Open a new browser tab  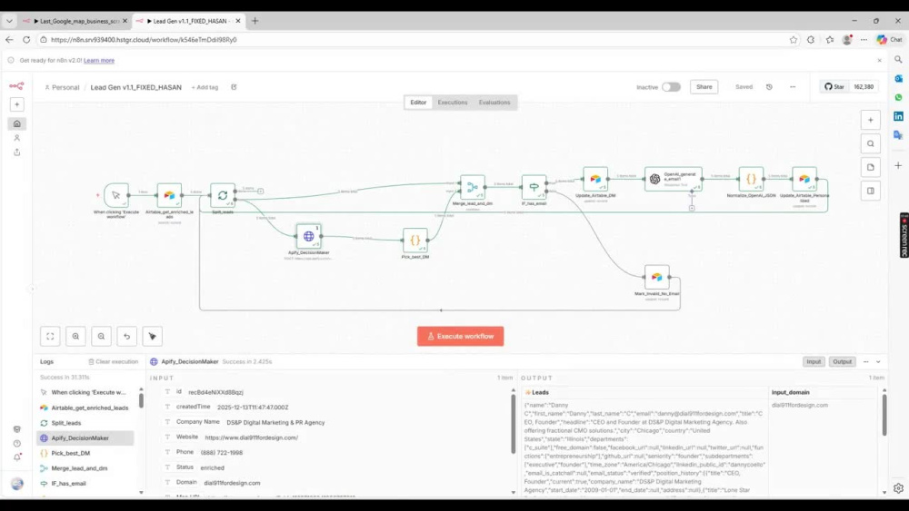click(x=255, y=21)
